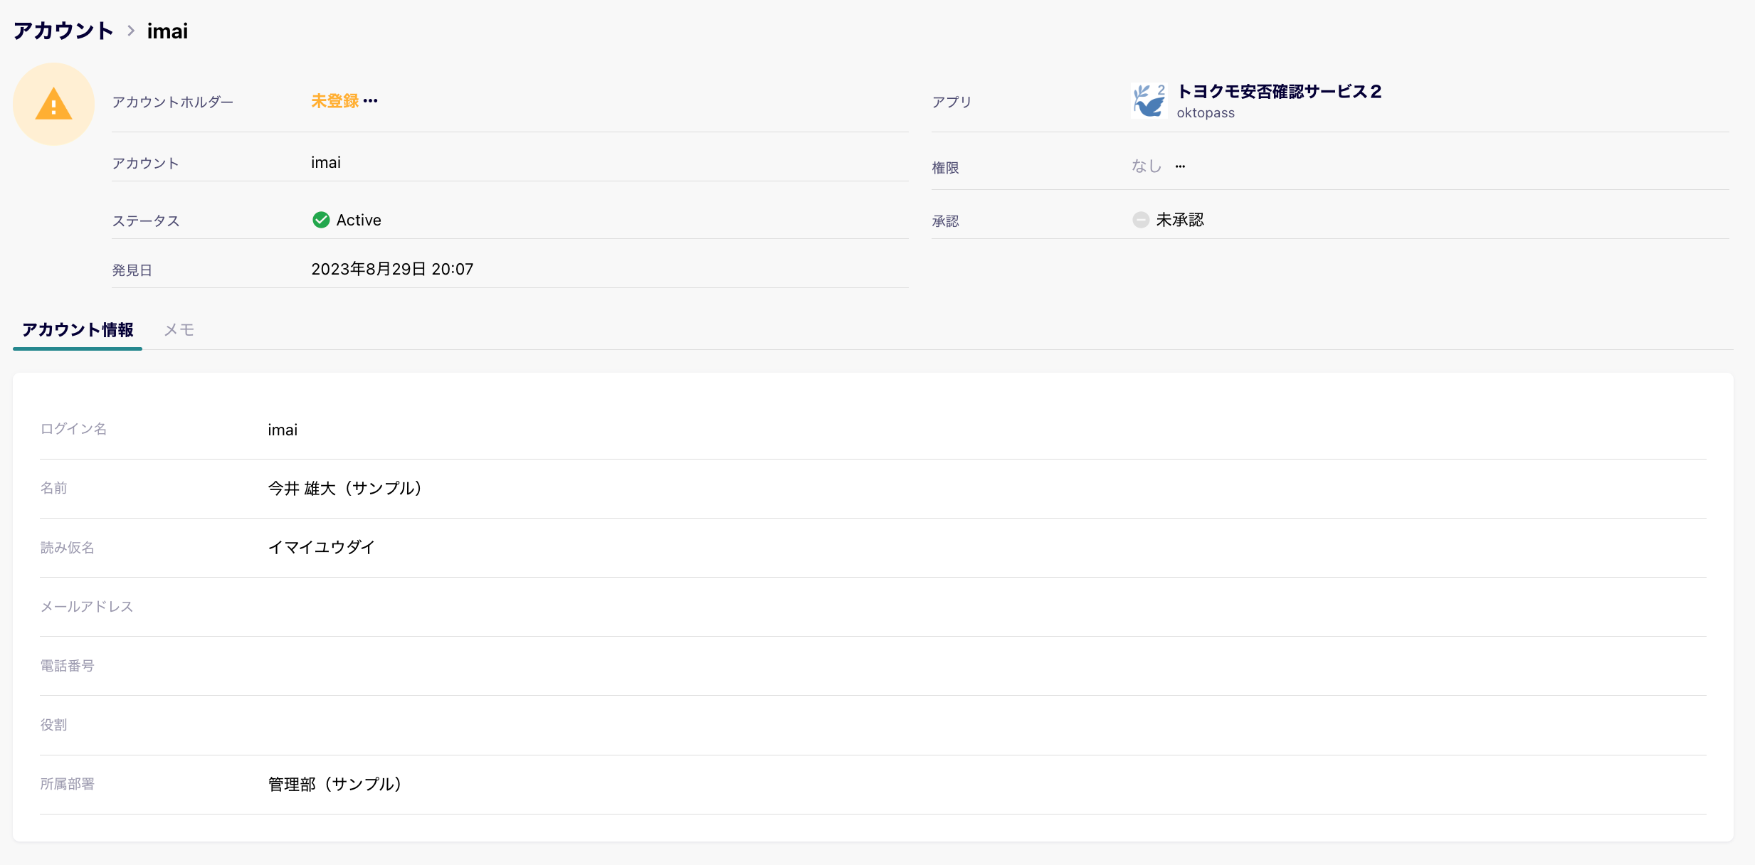
Task: Click the 未承認 approval status text
Action: point(1179,220)
